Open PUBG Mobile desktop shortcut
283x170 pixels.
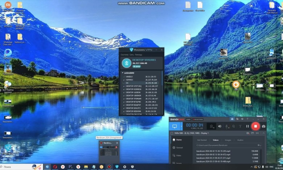(8, 70)
